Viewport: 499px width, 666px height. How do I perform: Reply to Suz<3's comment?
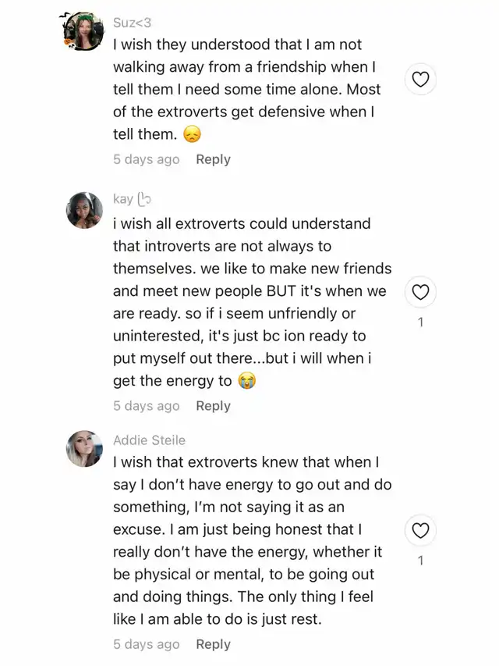(x=213, y=159)
